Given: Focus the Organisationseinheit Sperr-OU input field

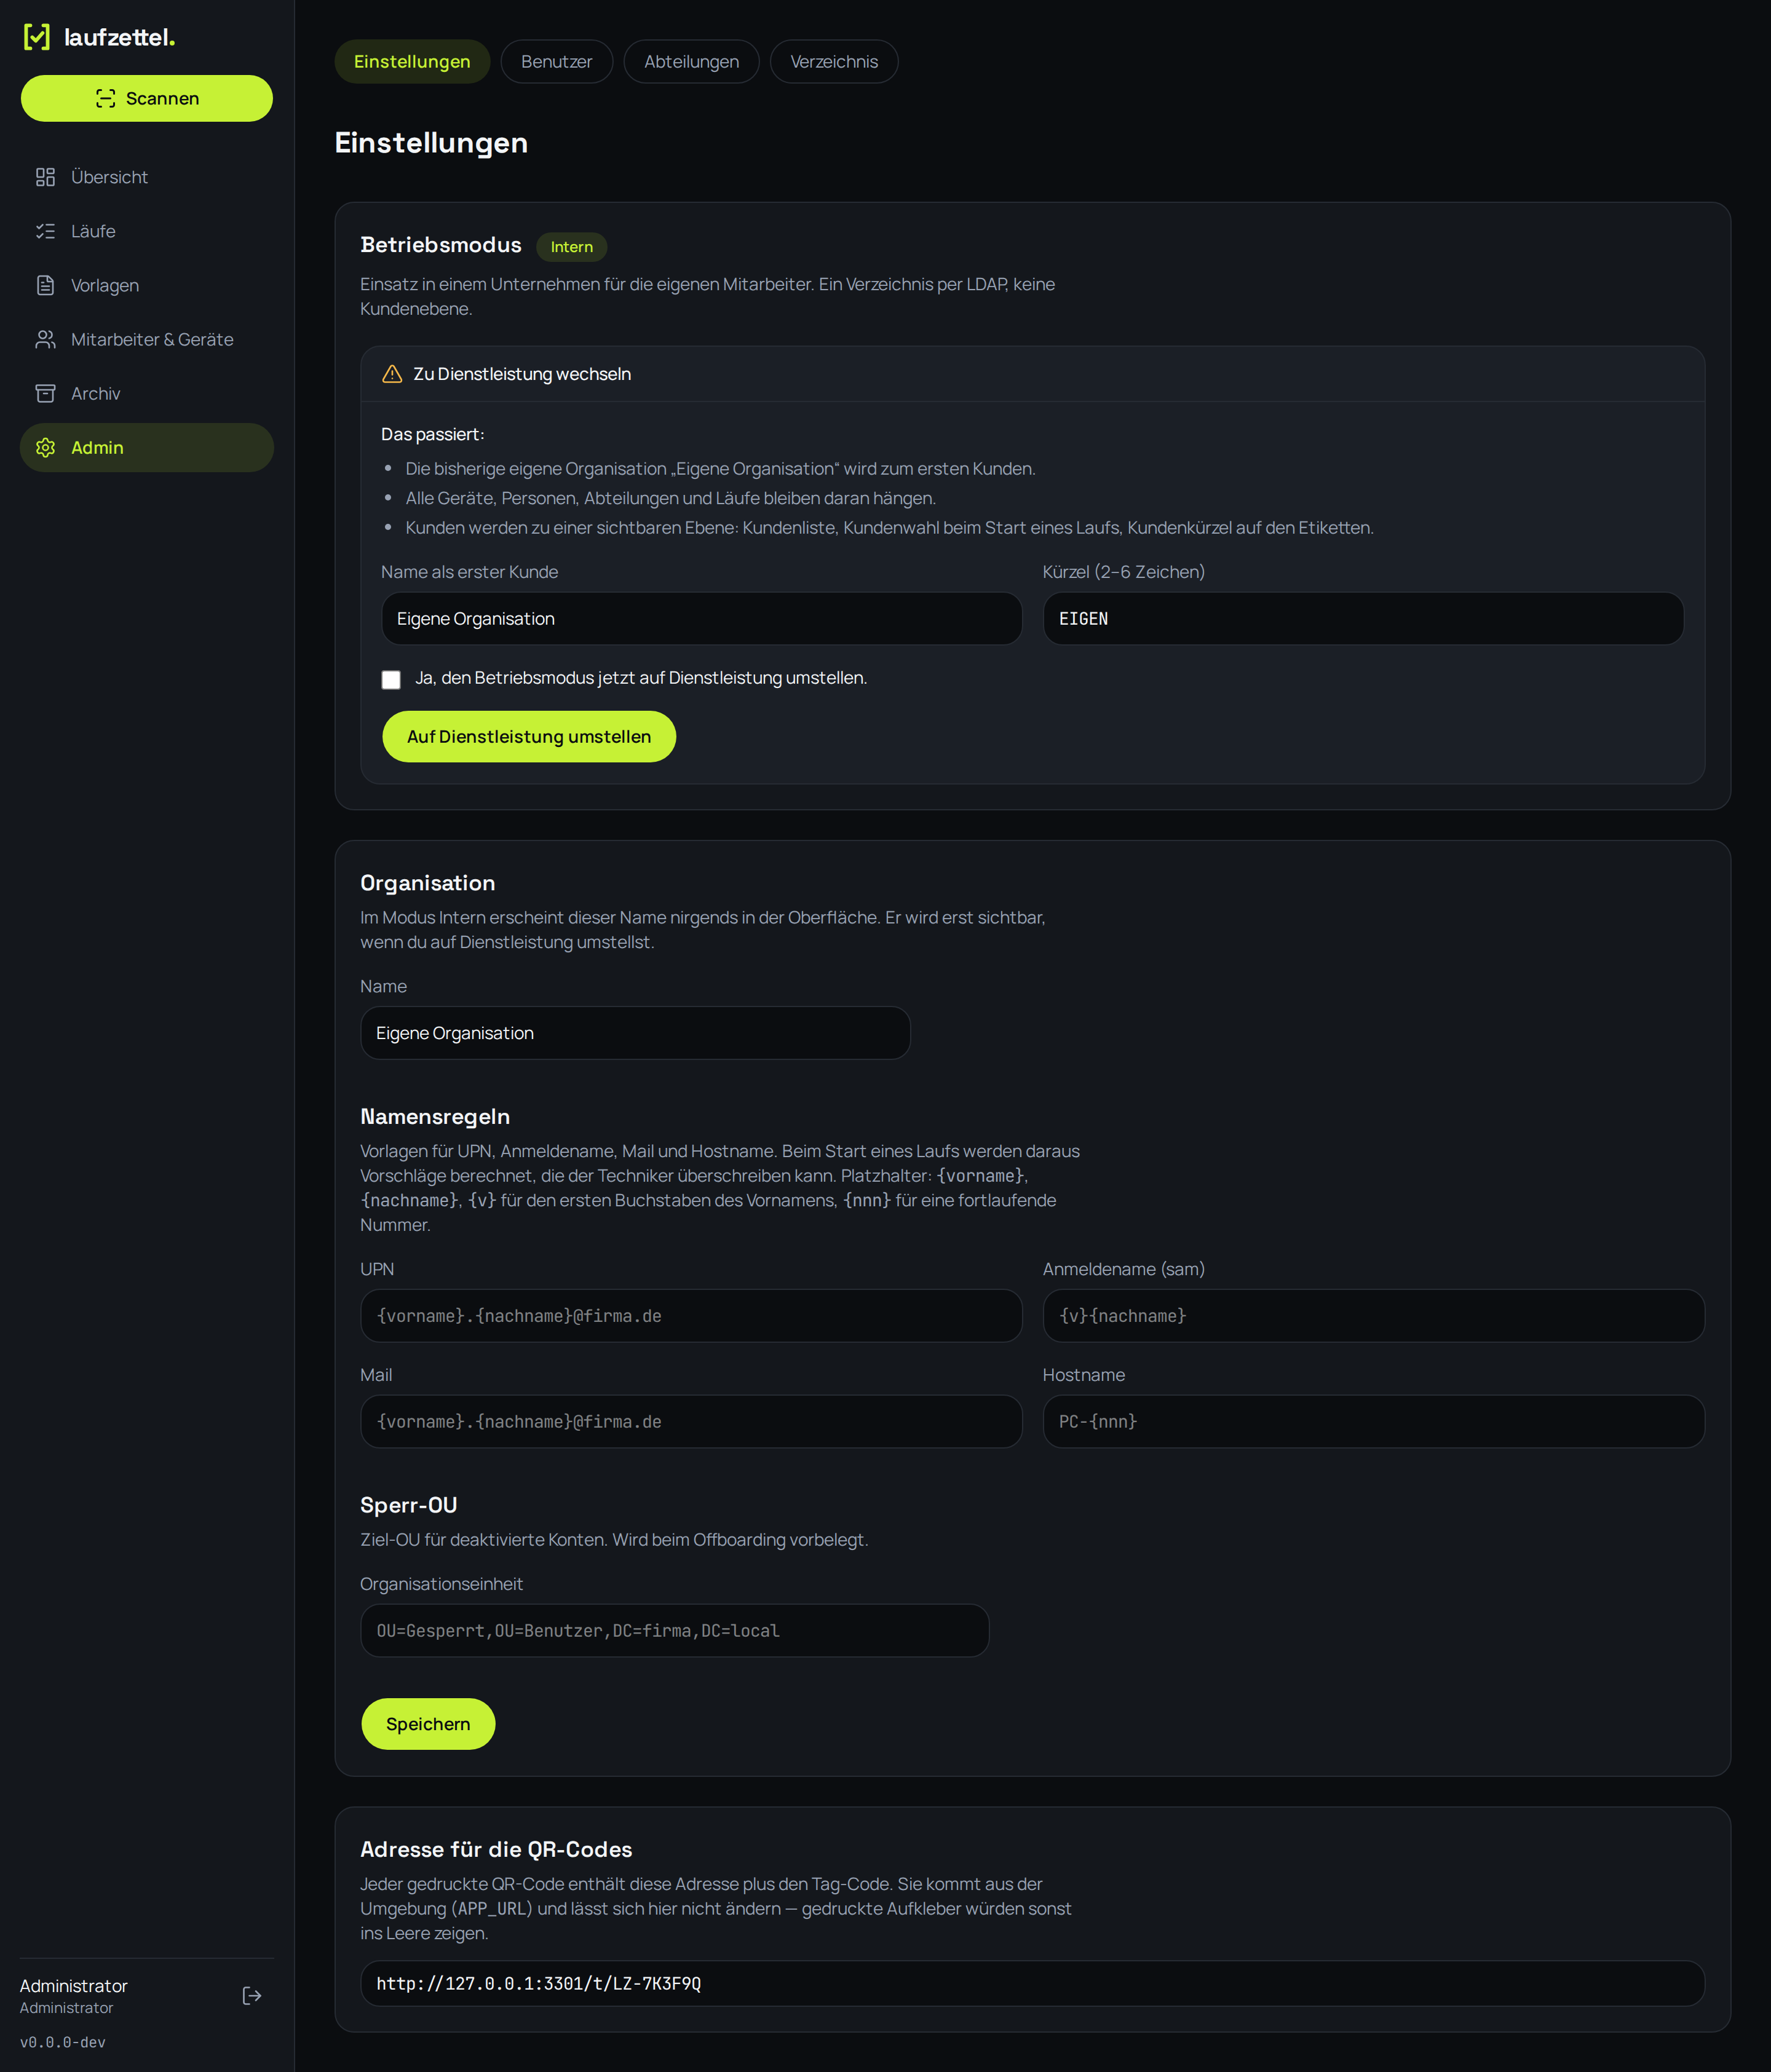Looking at the screenshot, I should pos(675,1630).
